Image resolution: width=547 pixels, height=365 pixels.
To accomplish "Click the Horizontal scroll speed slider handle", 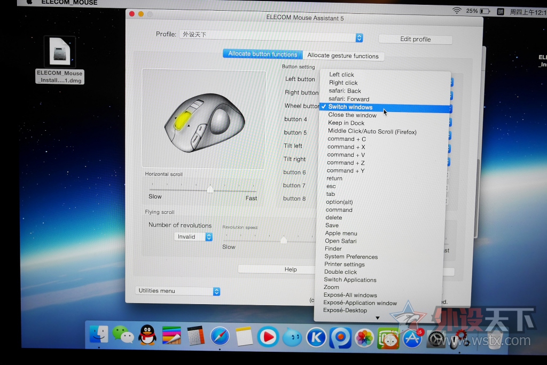I will tap(210, 189).
